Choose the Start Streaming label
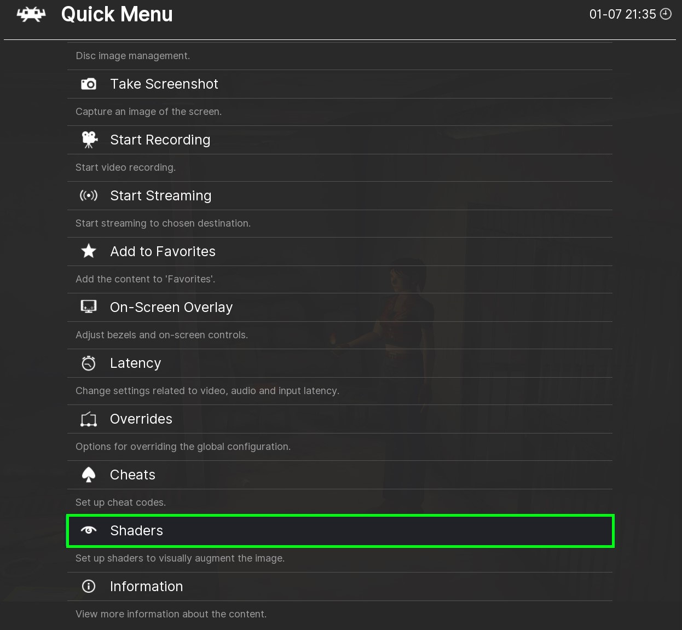Screen dimensions: 682x630 pos(160,195)
